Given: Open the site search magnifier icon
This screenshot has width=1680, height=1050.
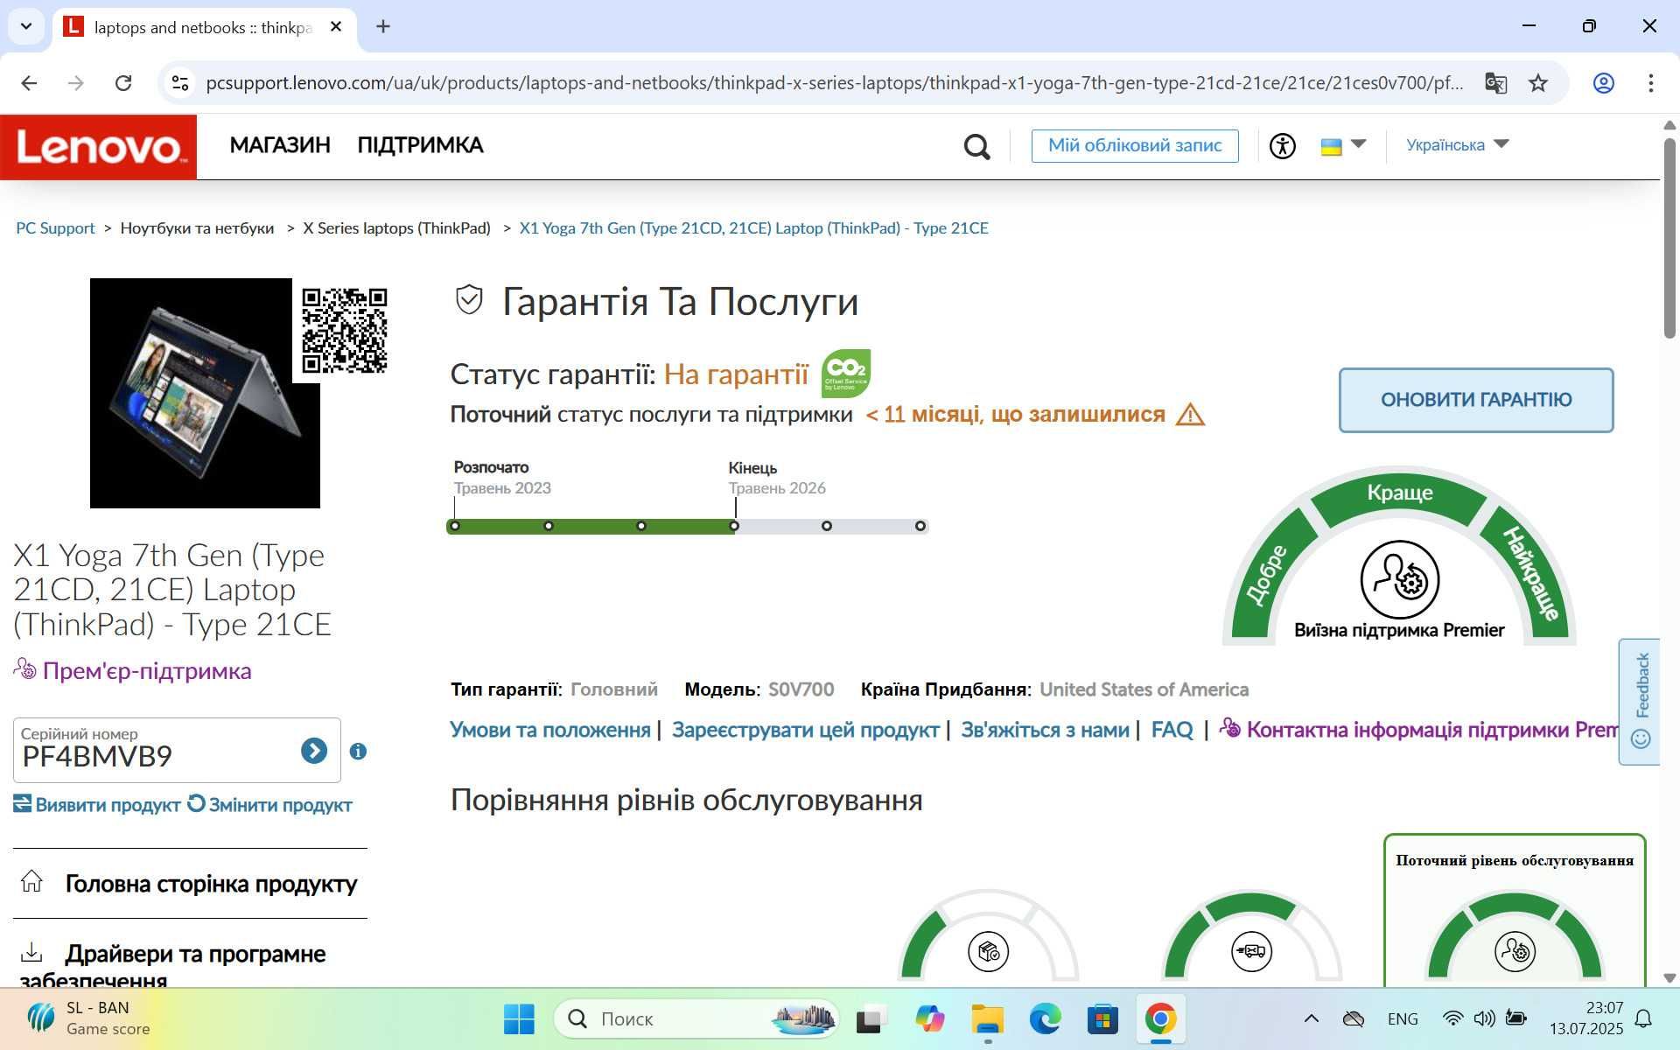Looking at the screenshot, I should [x=976, y=146].
